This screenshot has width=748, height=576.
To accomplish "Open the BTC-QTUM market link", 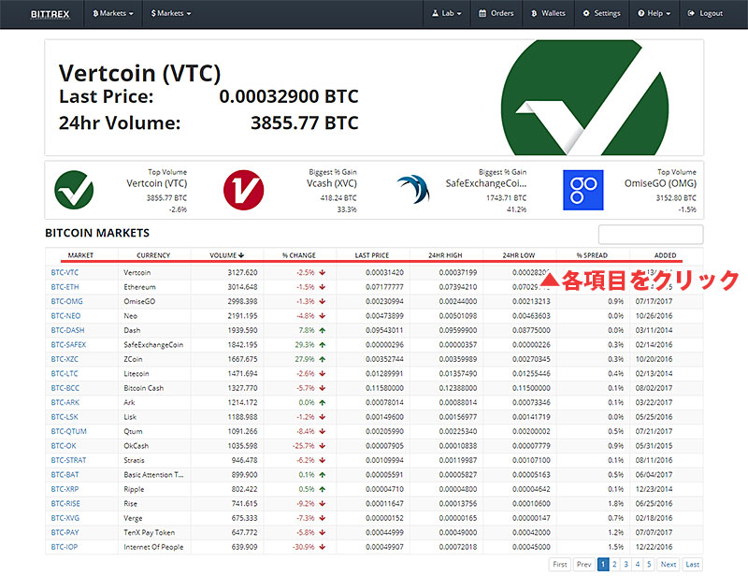I will pos(68,431).
